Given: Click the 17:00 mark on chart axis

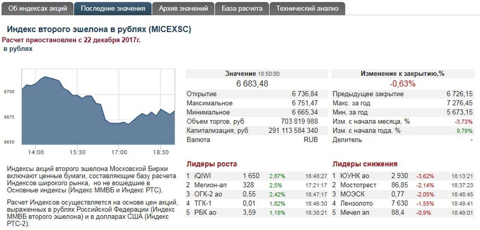Looking at the screenshot, I should (119, 152).
